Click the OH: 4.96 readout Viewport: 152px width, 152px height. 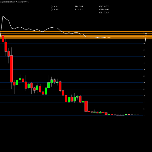click(104, 10)
